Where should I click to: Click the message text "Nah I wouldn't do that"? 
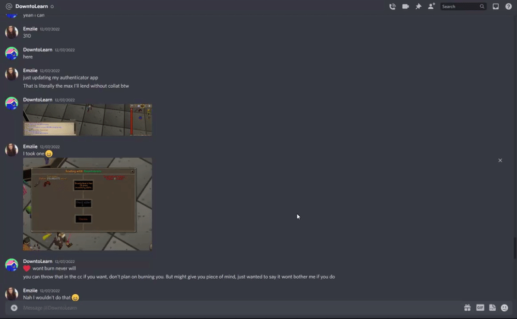(x=47, y=298)
